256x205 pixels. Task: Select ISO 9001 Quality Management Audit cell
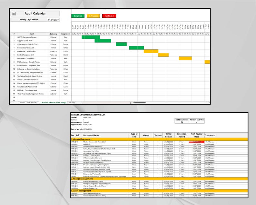point(32,73)
